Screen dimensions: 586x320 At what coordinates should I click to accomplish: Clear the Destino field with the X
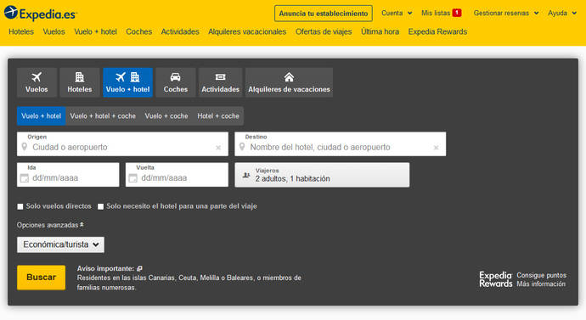[x=436, y=148]
